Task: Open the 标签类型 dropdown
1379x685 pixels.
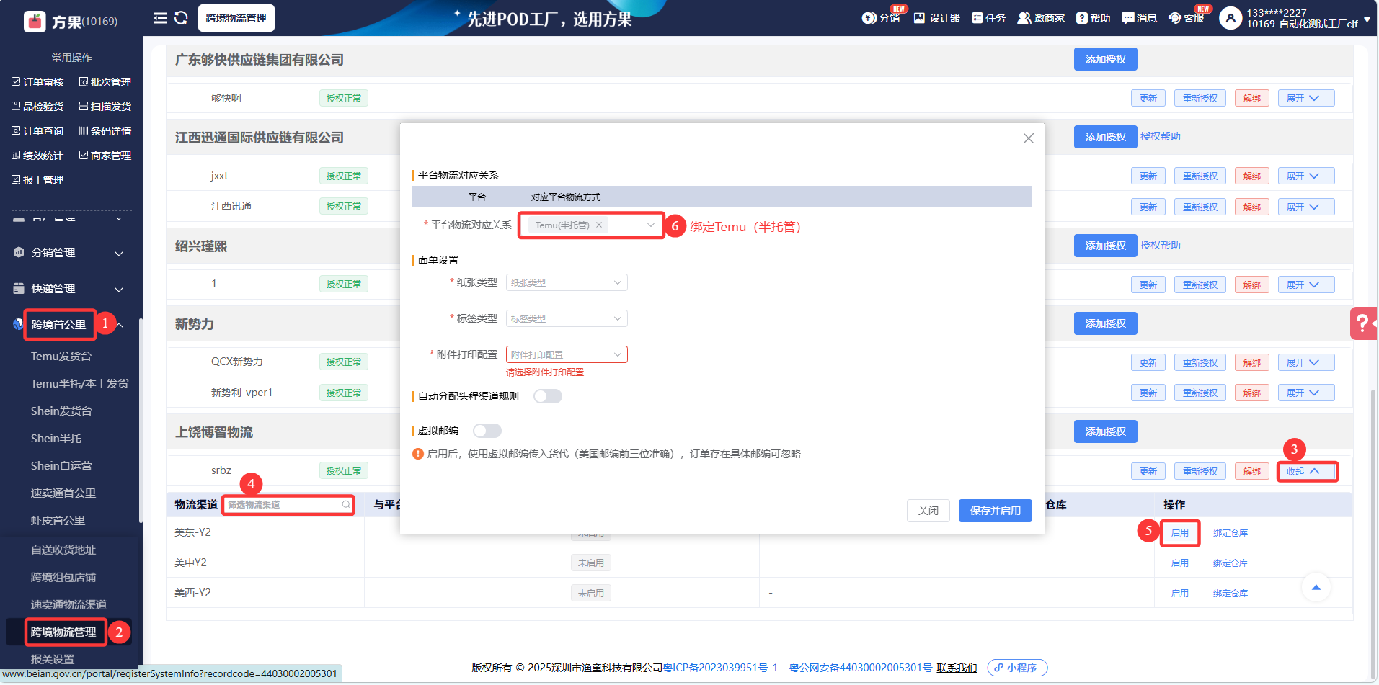Action: (567, 319)
